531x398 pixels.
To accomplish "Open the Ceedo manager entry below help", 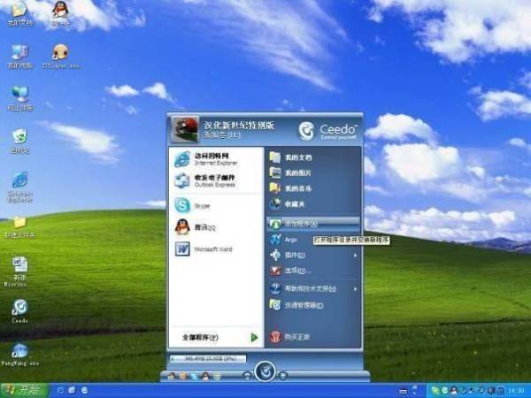I will [313, 305].
